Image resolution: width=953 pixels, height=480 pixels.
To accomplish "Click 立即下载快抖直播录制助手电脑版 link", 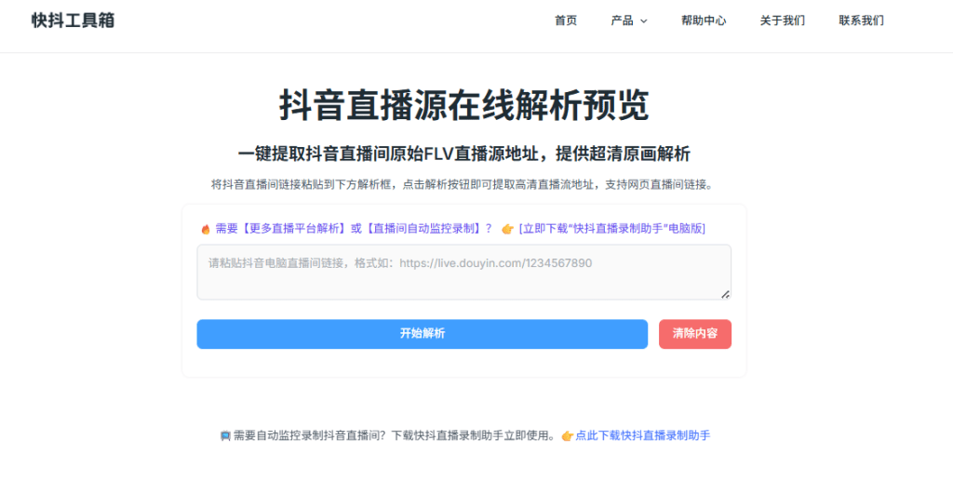I will pos(612,229).
